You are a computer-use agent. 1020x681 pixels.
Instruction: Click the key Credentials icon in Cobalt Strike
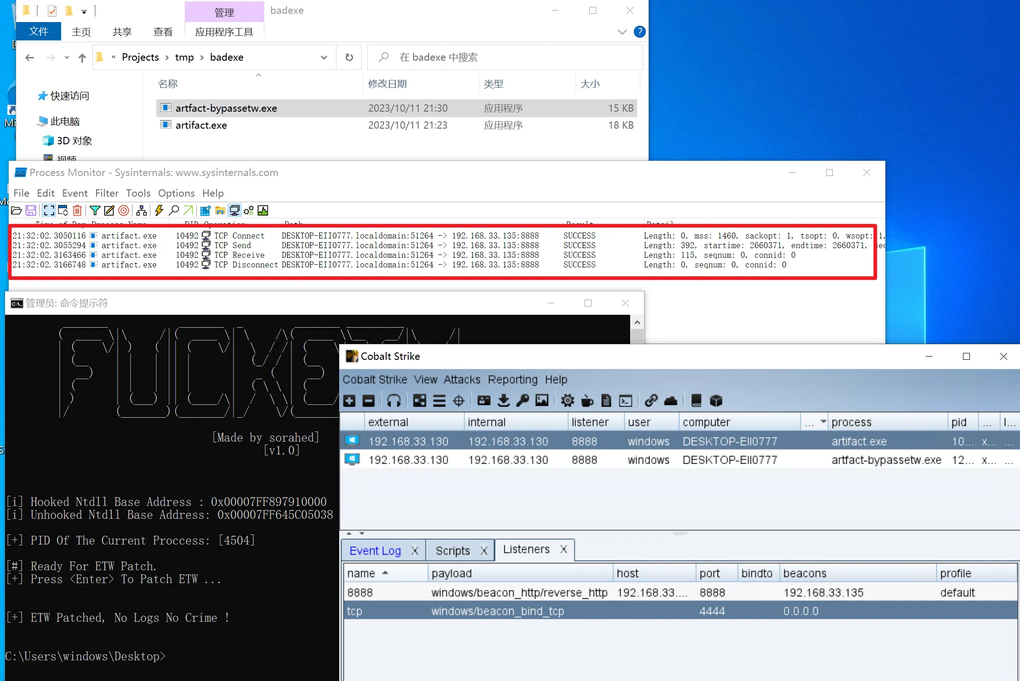pos(523,401)
